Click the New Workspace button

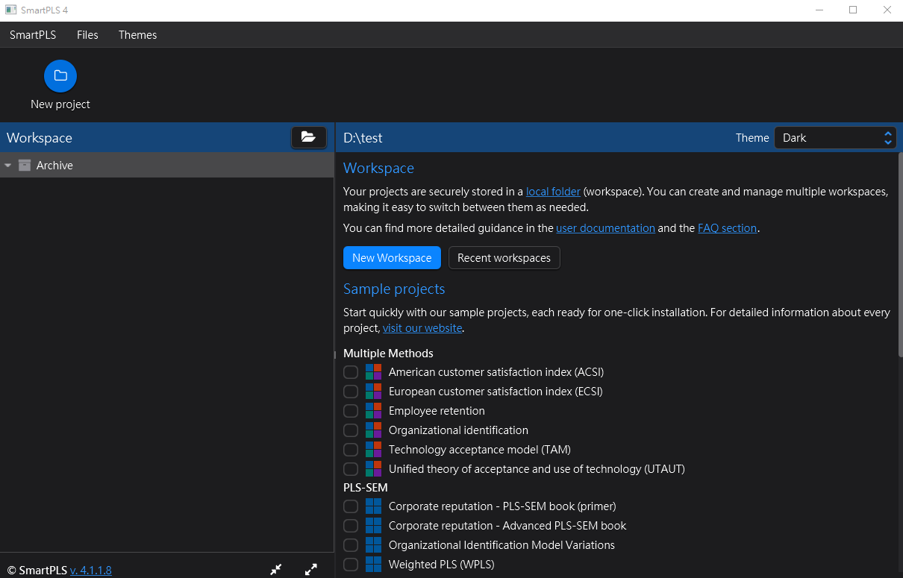point(392,258)
